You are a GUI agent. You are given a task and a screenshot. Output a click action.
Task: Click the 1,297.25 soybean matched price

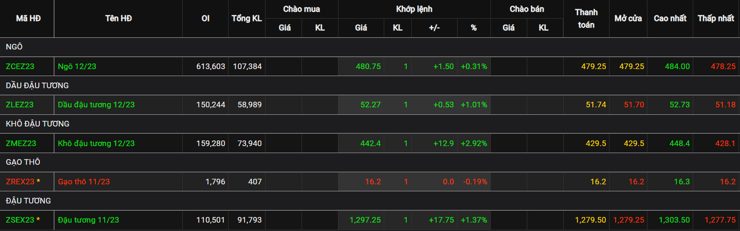(365, 220)
